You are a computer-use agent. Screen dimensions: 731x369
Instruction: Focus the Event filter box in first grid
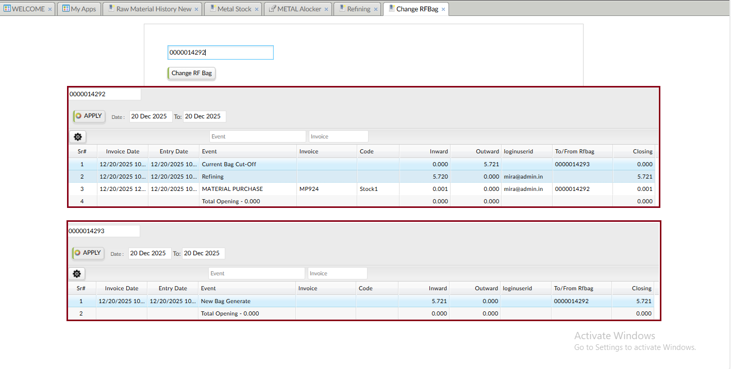(x=257, y=136)
